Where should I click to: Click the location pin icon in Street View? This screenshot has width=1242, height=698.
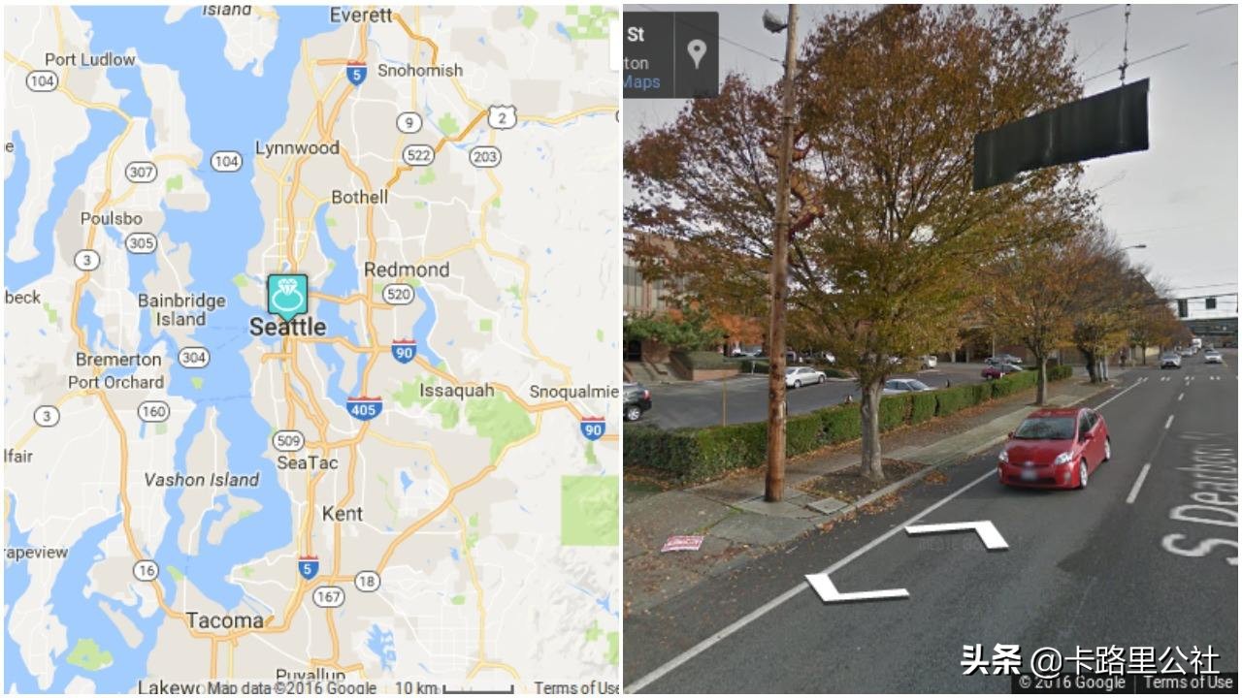pyautogui.click(x=697, y=53)
